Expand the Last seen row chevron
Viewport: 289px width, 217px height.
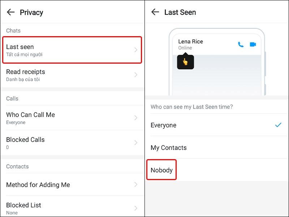coord(136,50)
